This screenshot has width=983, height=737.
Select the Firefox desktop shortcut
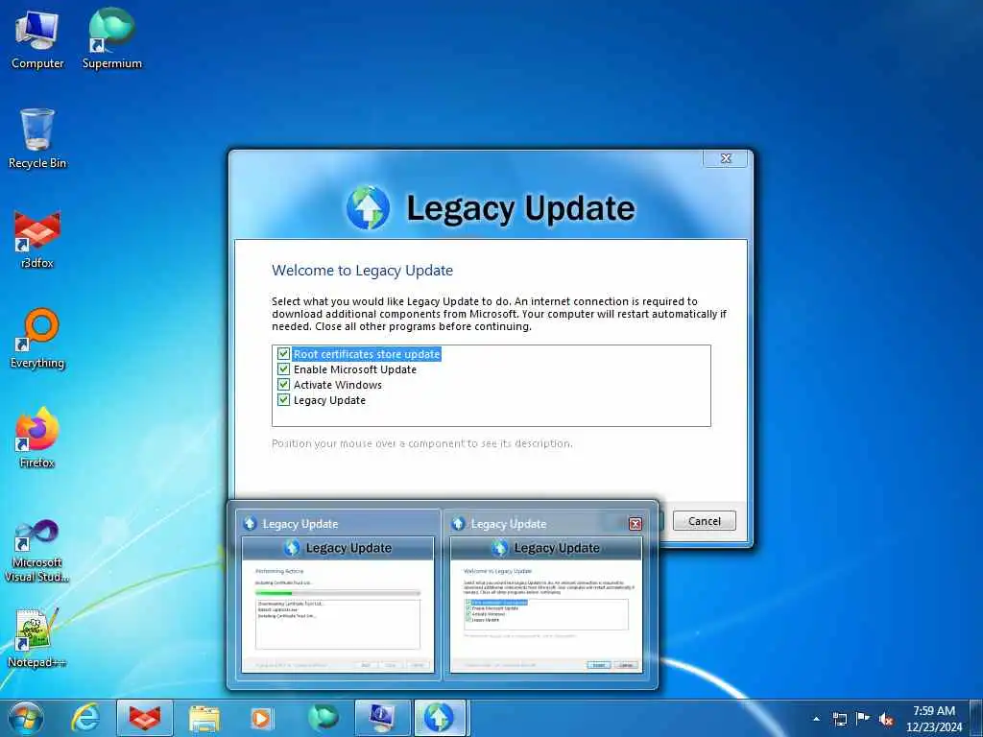click(x=37, y=438)
